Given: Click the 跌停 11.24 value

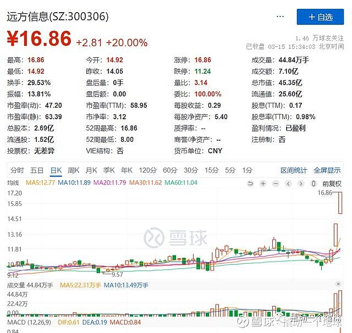Looking at the screenshot, I should (203, 71).
